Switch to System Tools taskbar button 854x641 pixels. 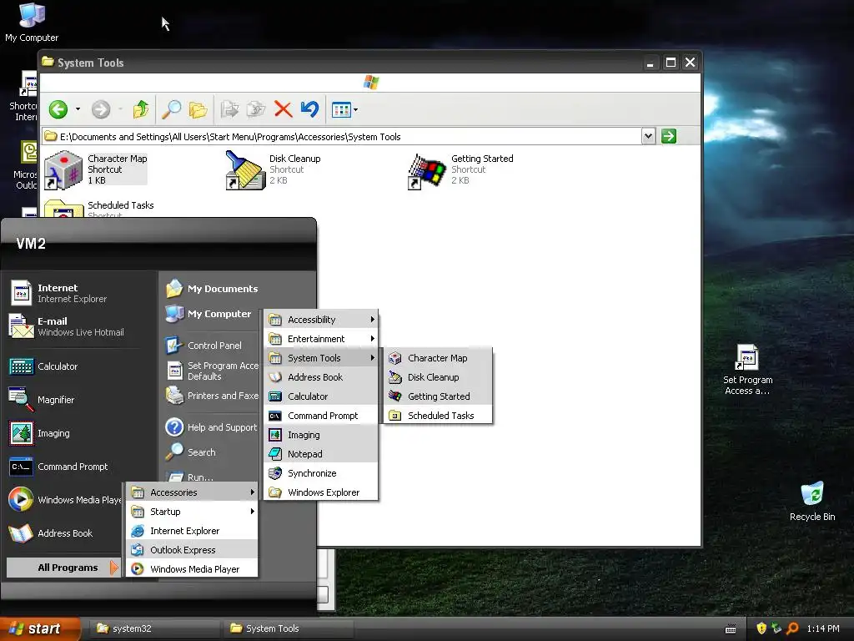288,628
